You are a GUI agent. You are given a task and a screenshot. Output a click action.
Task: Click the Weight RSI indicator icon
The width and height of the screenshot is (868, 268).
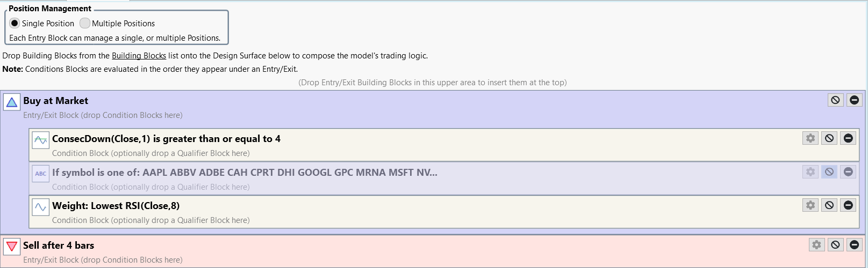tap(40, 207)
